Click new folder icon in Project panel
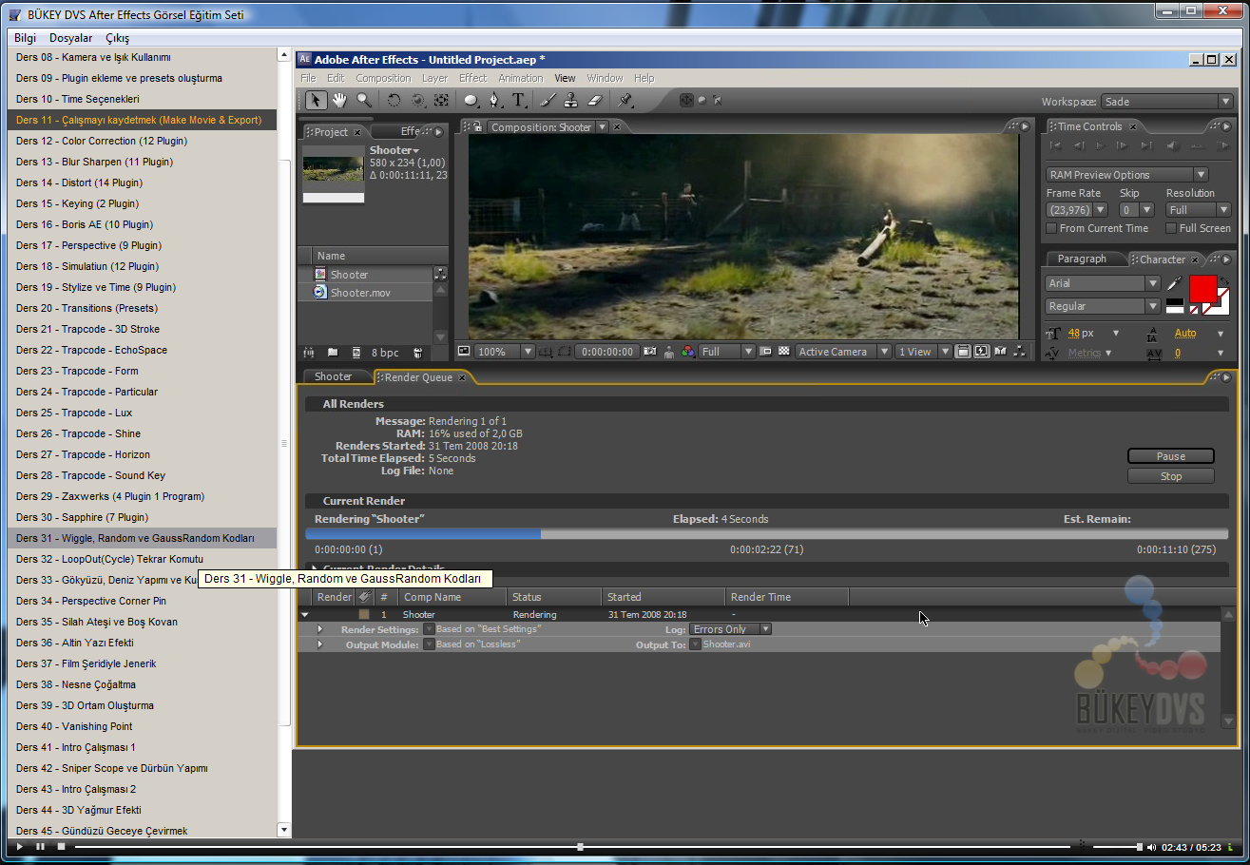Screen dimensions: 1250x865 coord(333,353)
